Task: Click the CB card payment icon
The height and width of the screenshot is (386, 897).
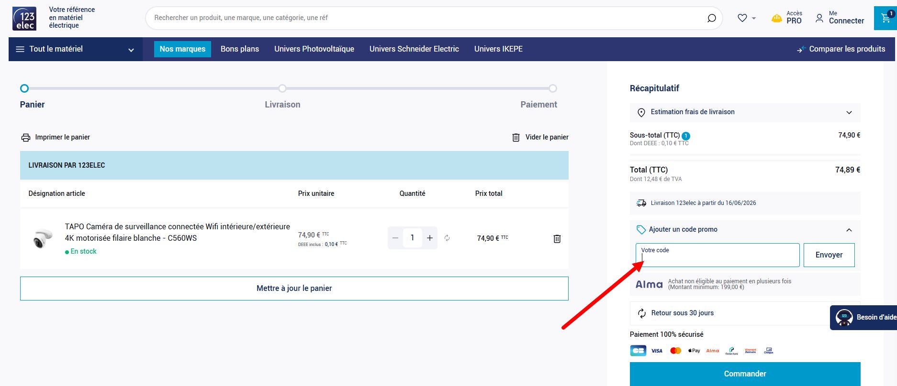Action: [x=638, y=351]
